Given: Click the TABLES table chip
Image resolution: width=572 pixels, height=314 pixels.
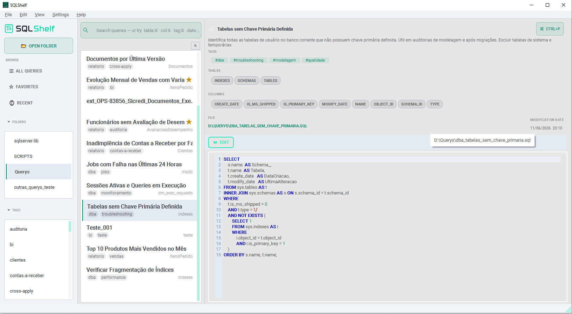Looking at the screenshot, I should click(271, 81).
